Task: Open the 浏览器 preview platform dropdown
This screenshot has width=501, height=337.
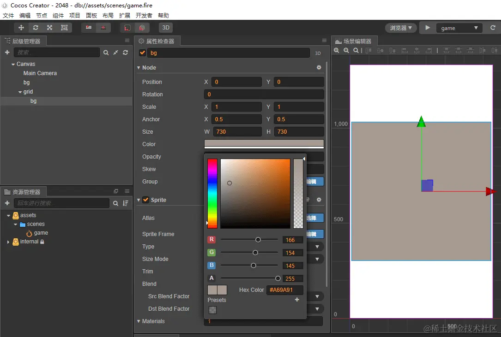Action: (x=401, y=28)
